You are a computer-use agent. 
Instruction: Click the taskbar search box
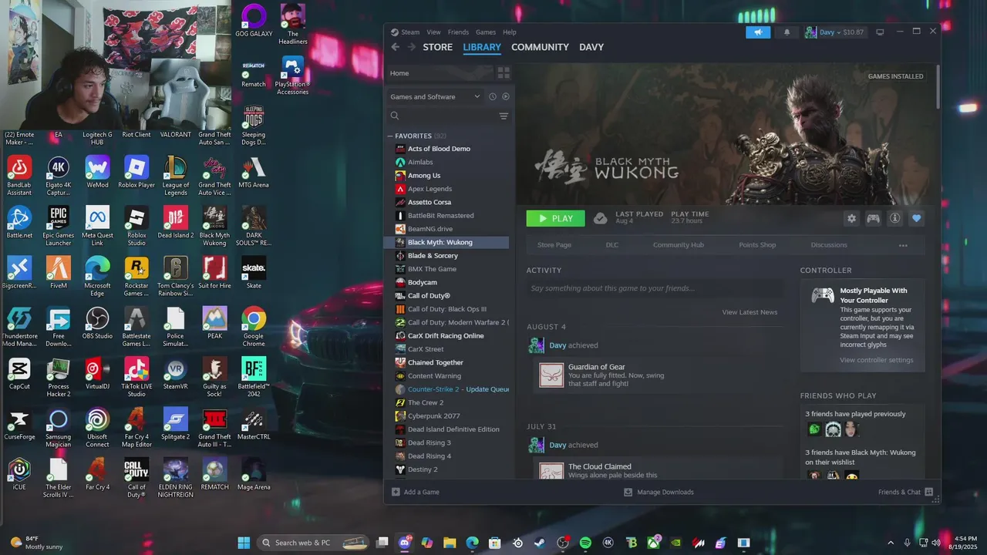[x=313, y=543]
